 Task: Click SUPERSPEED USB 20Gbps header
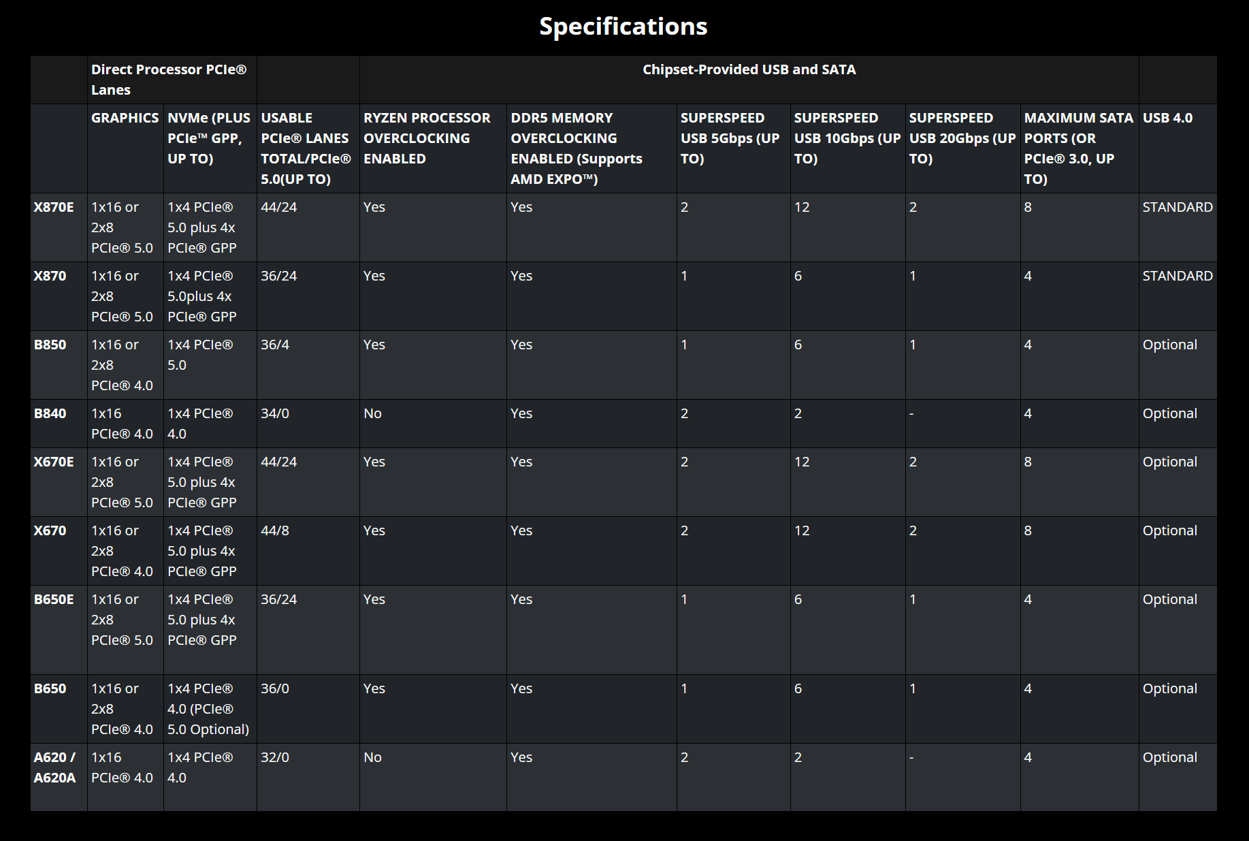(962, 148)
